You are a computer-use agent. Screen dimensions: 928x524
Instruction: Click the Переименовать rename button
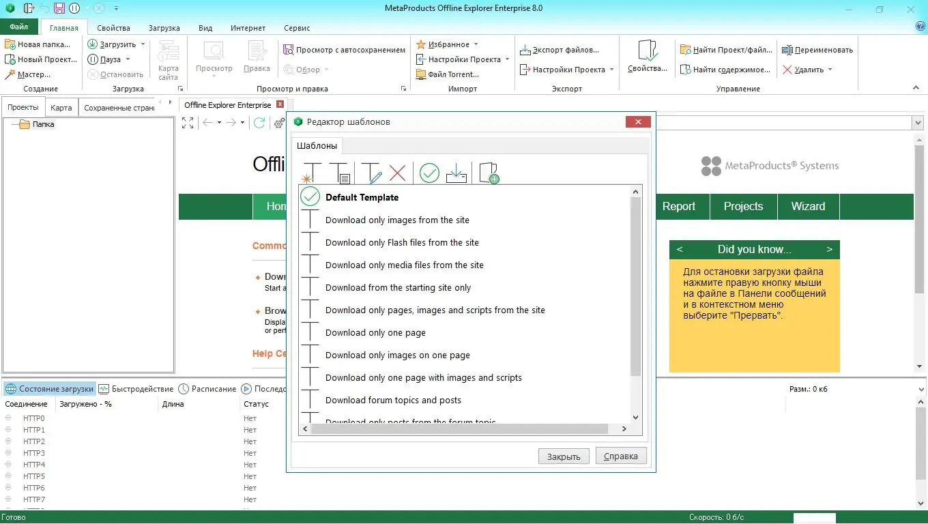817,50
